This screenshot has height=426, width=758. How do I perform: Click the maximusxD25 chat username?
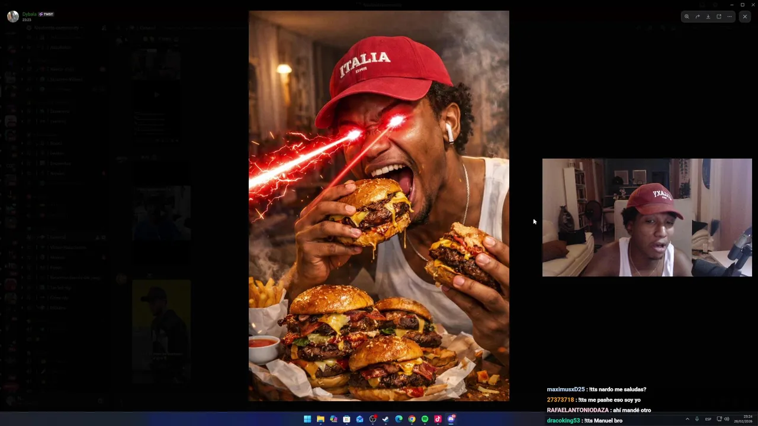pos(566,389)
